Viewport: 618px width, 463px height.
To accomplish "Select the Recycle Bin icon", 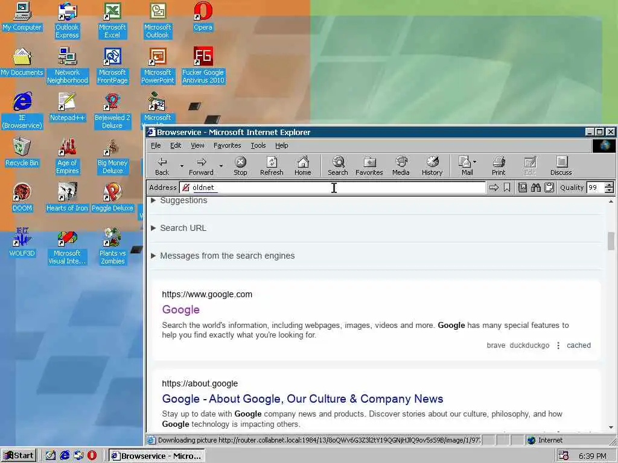I will pyautogui.click(x=22, y=153).
